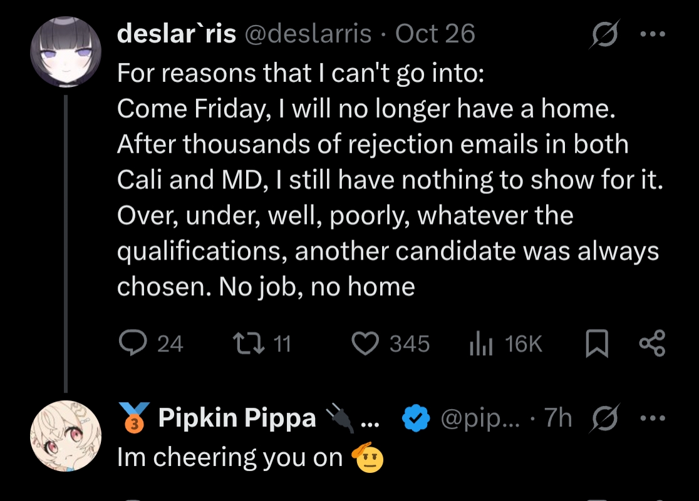Viewport: 699px width, 501px height.
Task: Click the reply icon on deslar`ris post
Action: click(132, 344)
